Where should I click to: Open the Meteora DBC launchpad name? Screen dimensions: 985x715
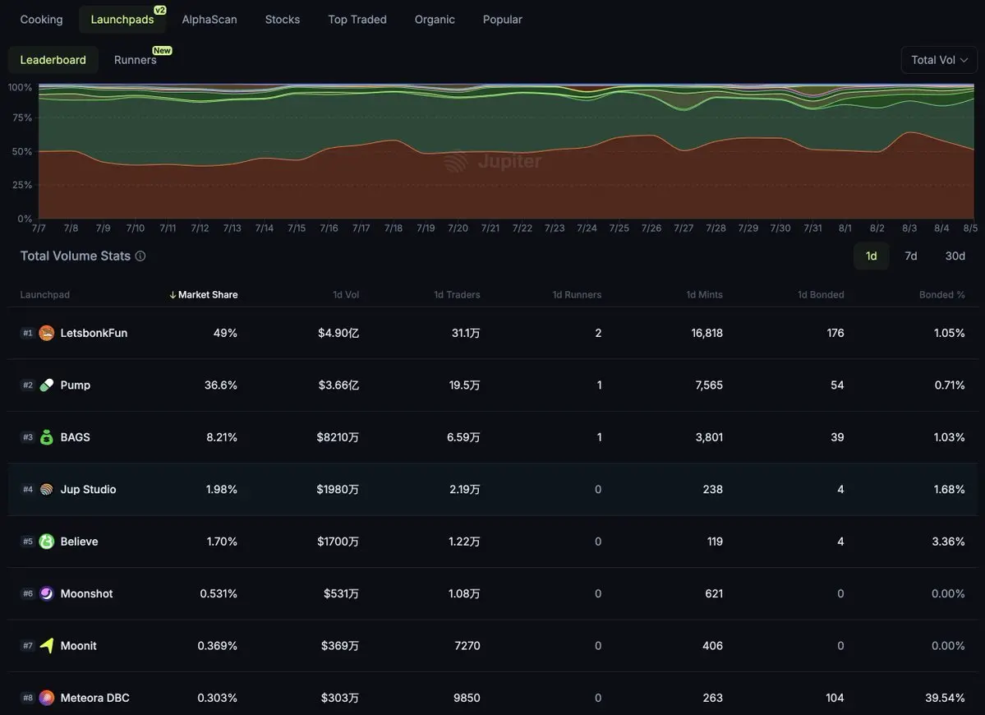94,698
